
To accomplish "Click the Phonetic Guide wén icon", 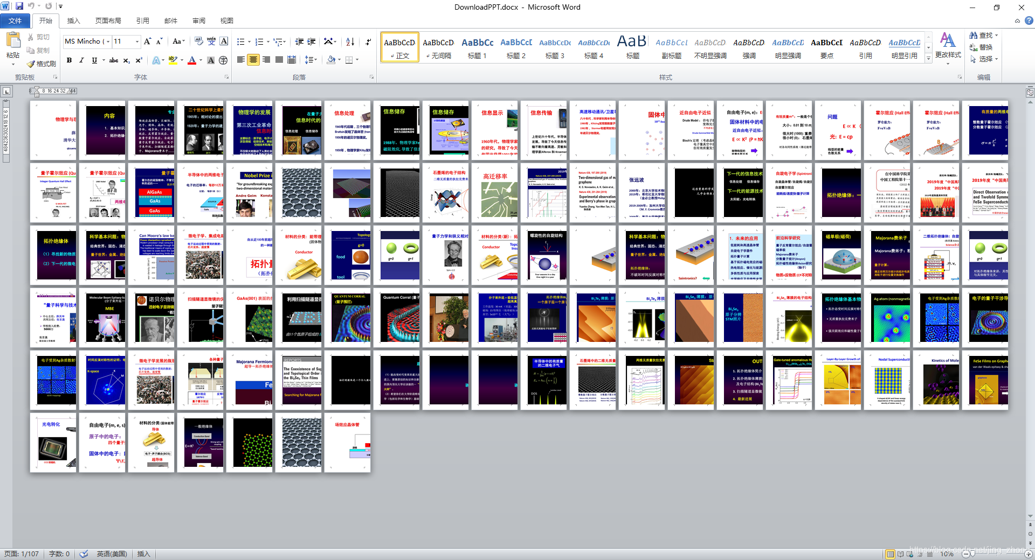I will [211, 41].
